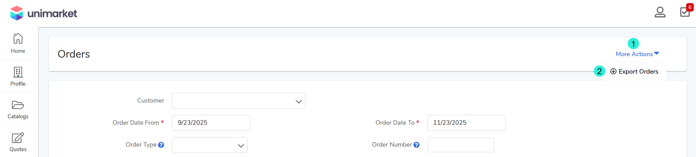Click the Order Date From field

tap(211, 123)
